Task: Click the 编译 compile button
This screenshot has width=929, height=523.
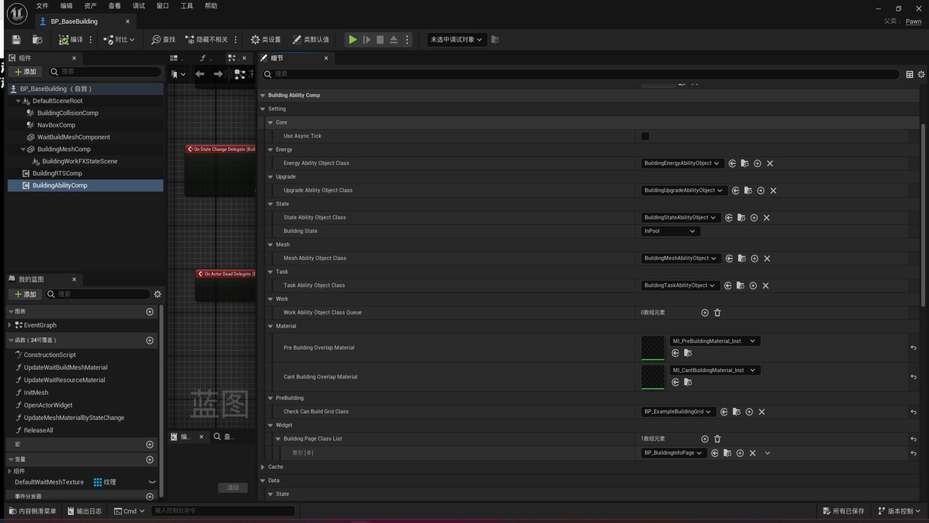Action: [71, 40]
